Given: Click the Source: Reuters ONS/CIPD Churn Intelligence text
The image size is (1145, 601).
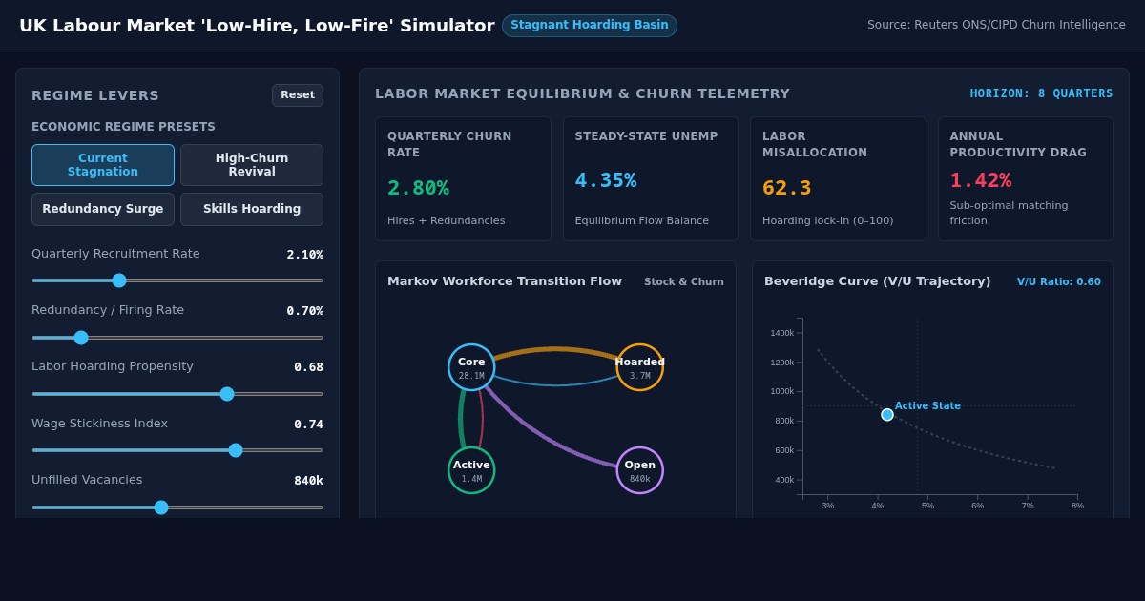Looking at the screenshot, I should pyautogui.click(x=996, y=25).
